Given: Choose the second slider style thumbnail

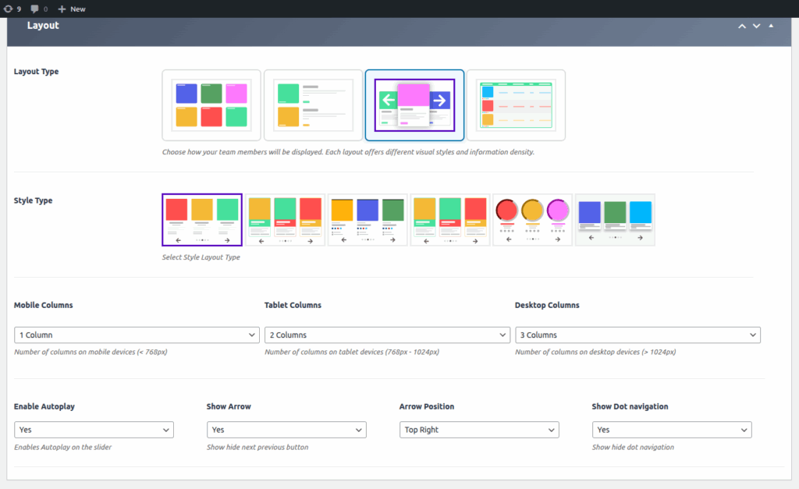Looking at the screenshot, I should 286,220.
